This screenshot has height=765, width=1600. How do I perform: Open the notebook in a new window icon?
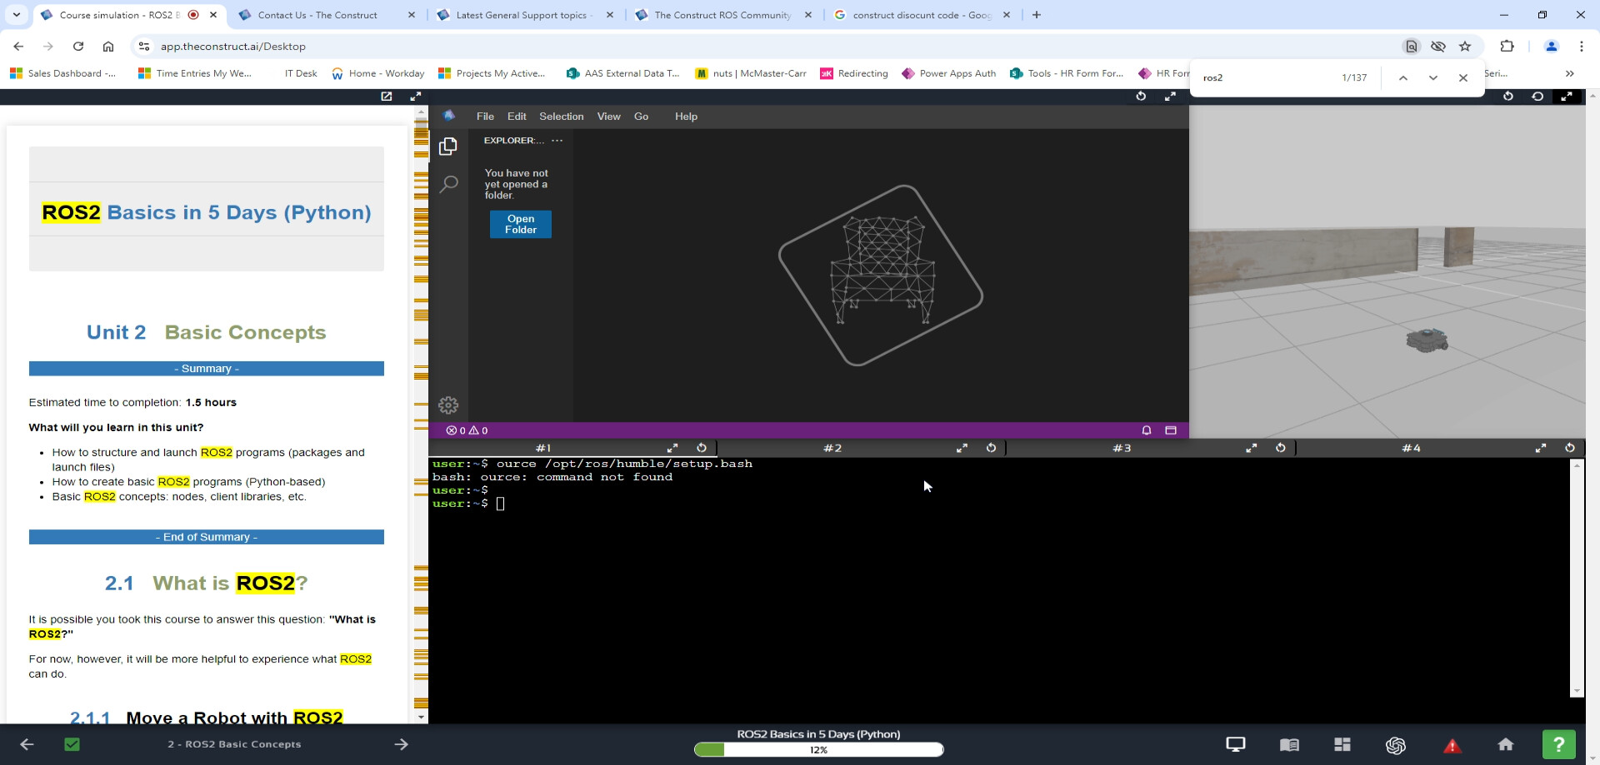[387, 97]
